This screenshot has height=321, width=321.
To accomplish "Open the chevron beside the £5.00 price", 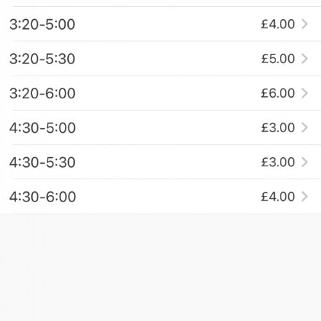I will click(305, 58).
